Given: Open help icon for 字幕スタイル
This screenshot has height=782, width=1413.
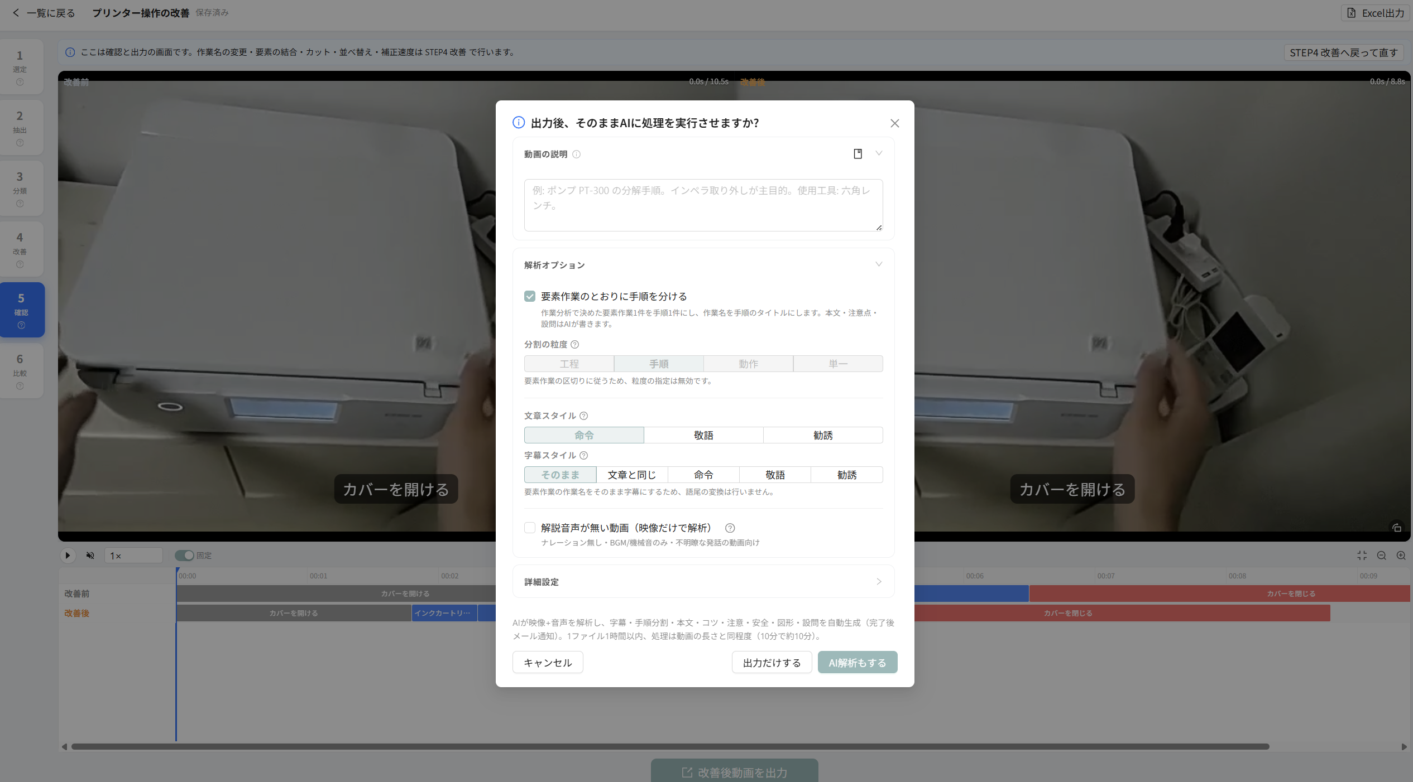Looking at the screenshot, I should [x=583, y=456].
